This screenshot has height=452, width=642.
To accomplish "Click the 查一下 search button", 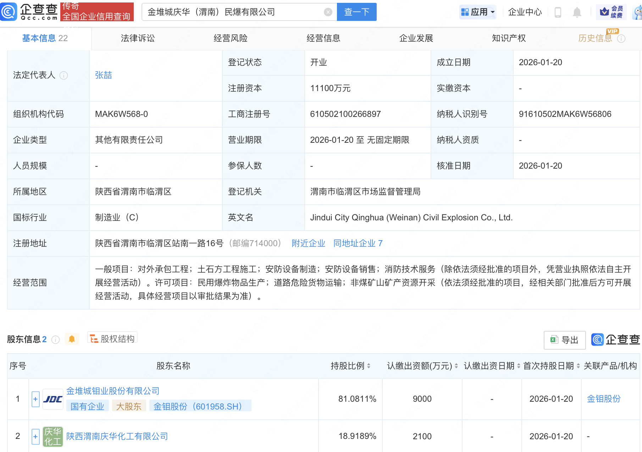I will [356, 12].
